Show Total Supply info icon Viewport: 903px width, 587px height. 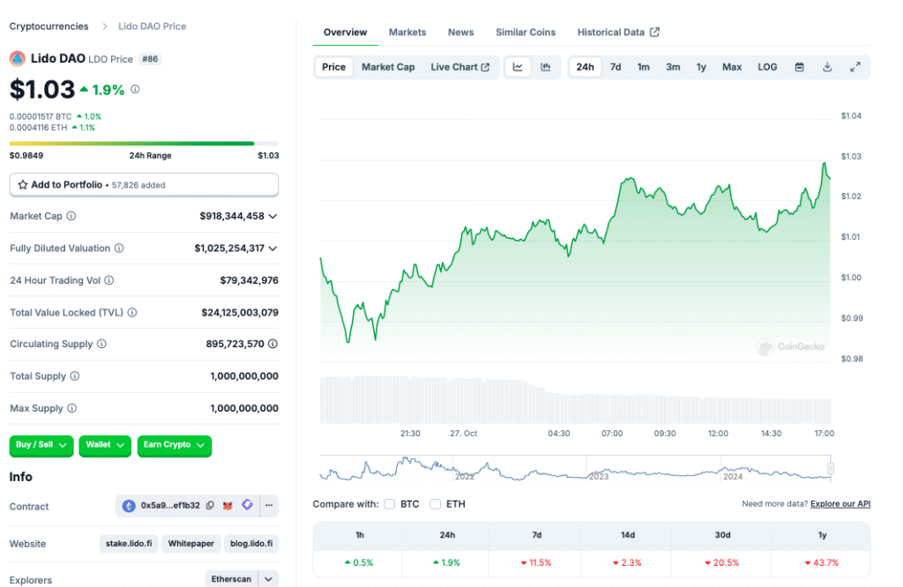pos(75,375)
